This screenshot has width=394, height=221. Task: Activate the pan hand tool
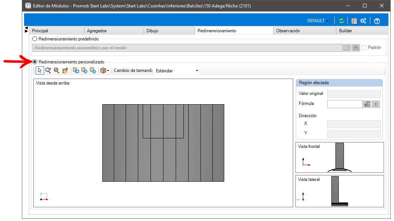(65, 71)
